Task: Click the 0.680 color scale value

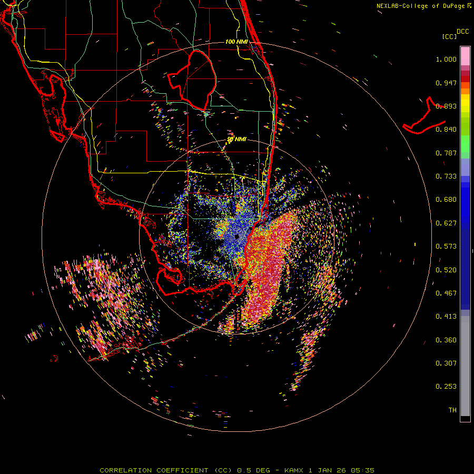Action: tap(446, 200)
